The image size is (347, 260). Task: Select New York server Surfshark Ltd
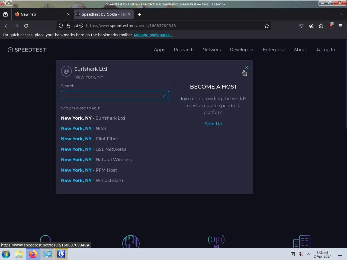pyautogui.click(x=93, y=118)
